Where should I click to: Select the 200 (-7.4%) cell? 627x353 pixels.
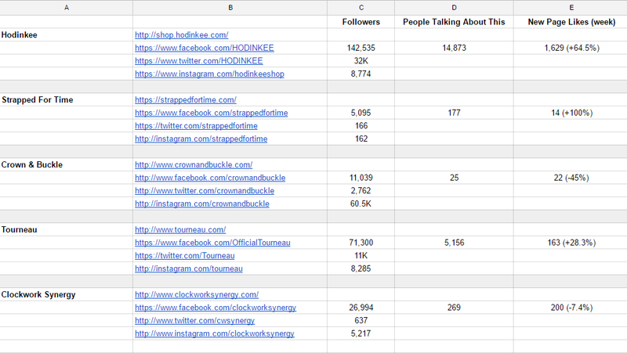click(571, 308)
